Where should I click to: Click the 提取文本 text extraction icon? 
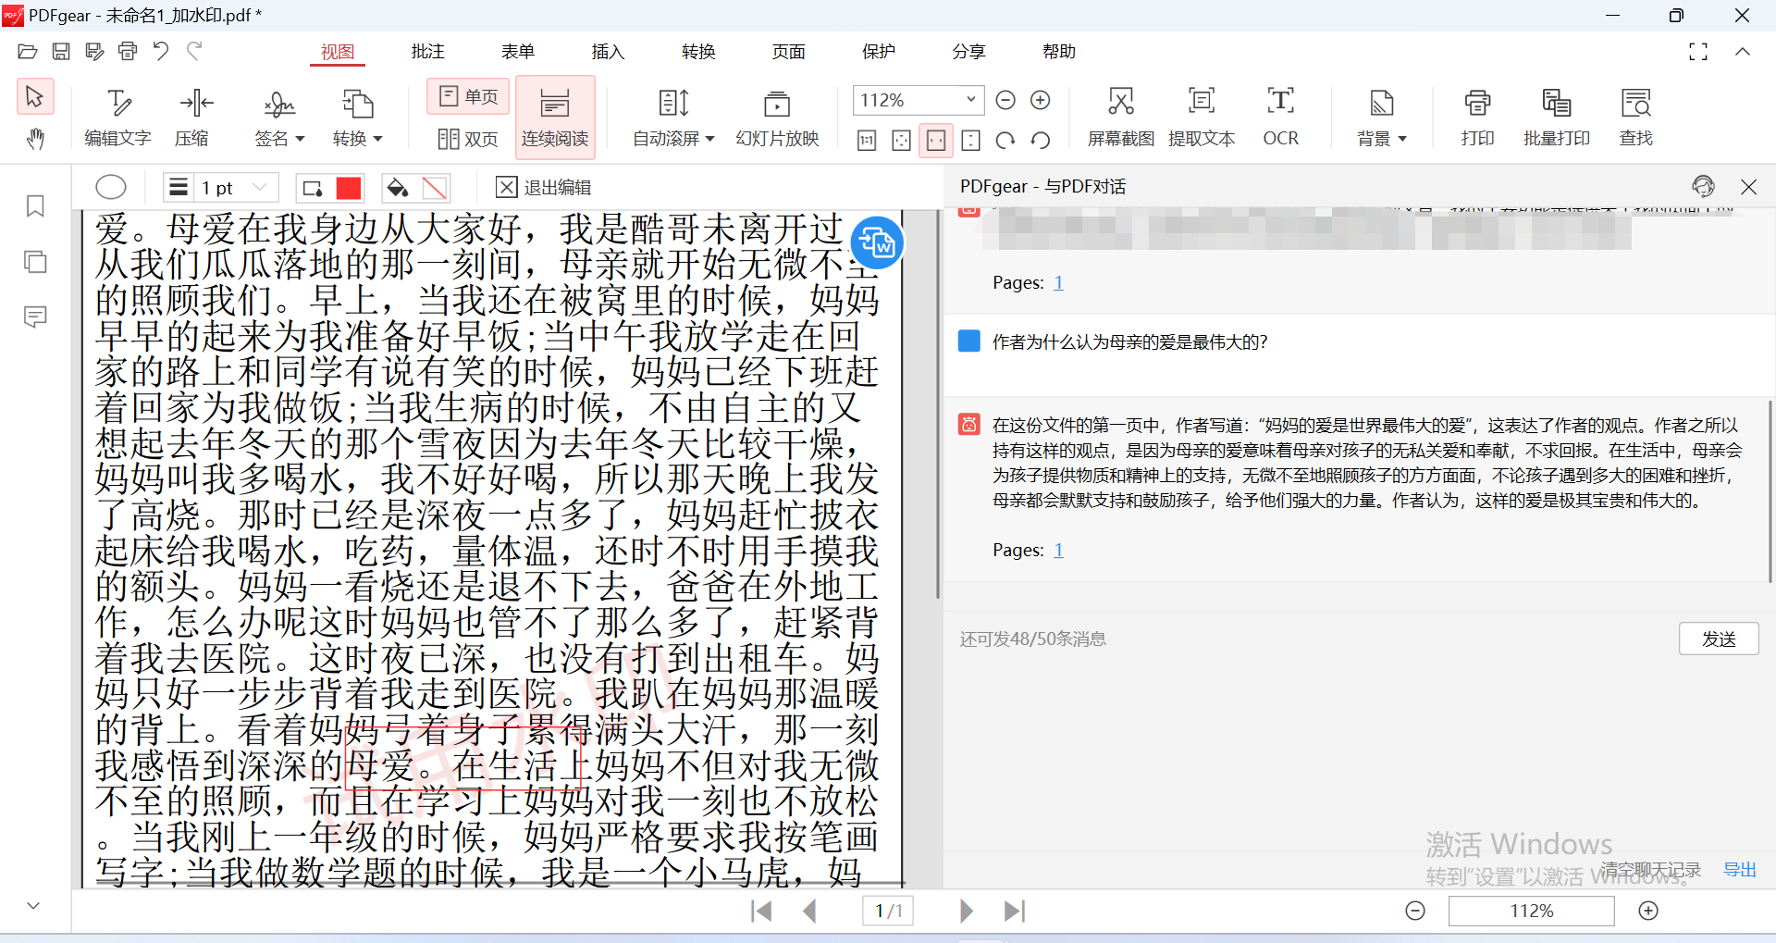[x=1201, y=116]
